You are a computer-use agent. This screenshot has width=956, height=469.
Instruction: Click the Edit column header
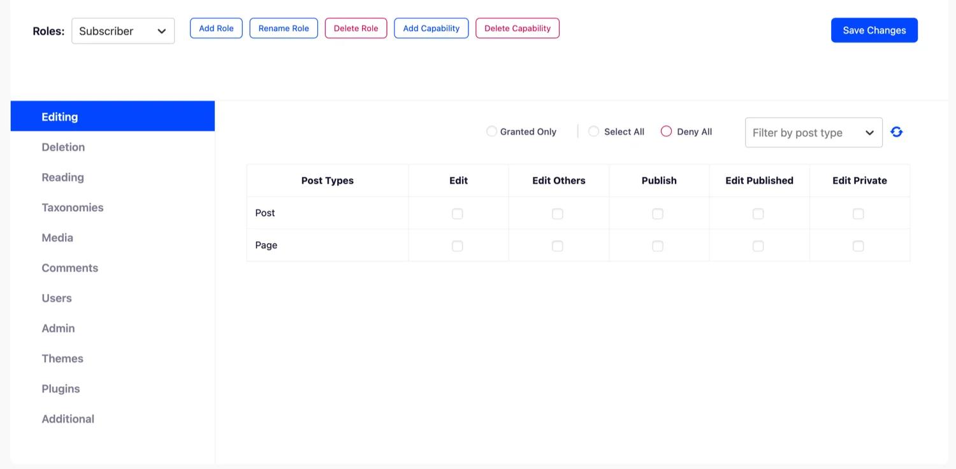[x=458, y=181]
